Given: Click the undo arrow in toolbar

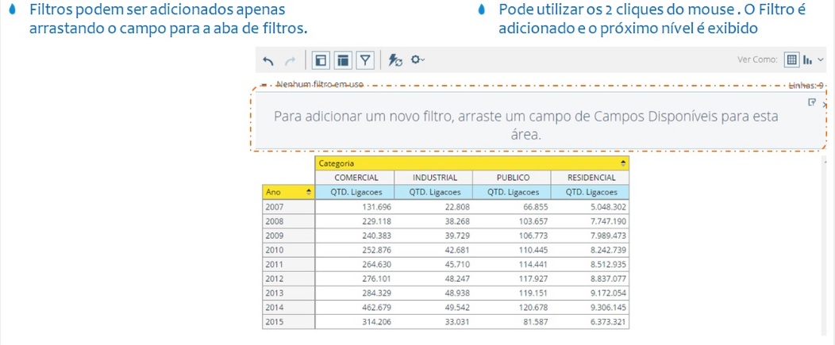Looking at the screenshot, I should point(268,59).
